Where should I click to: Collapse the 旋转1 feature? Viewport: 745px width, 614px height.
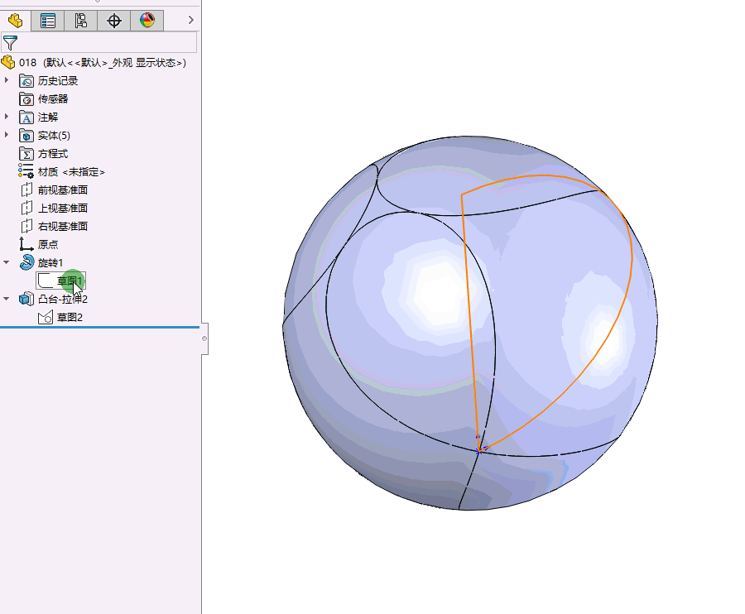[7, 262]
